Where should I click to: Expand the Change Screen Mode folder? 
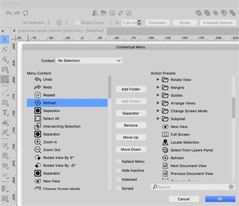pos(158,111)
